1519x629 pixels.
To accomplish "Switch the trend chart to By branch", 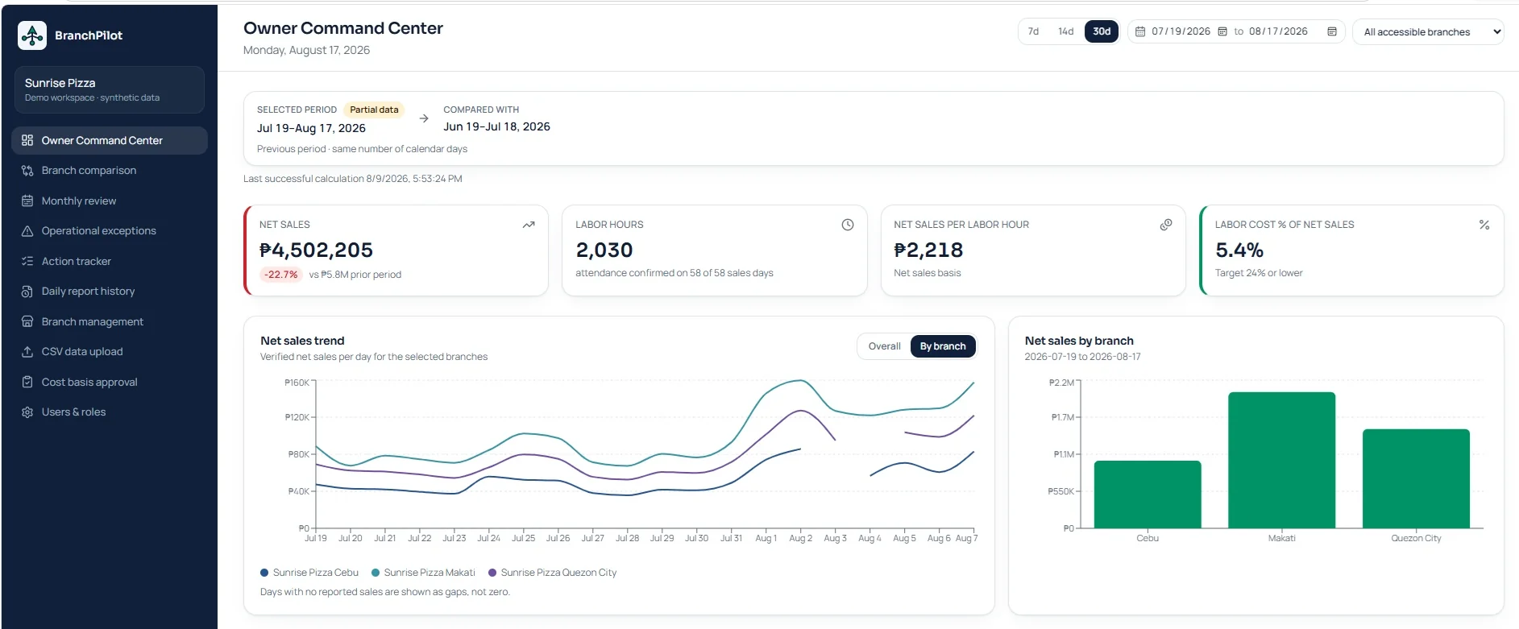I will tap(943, 346).
